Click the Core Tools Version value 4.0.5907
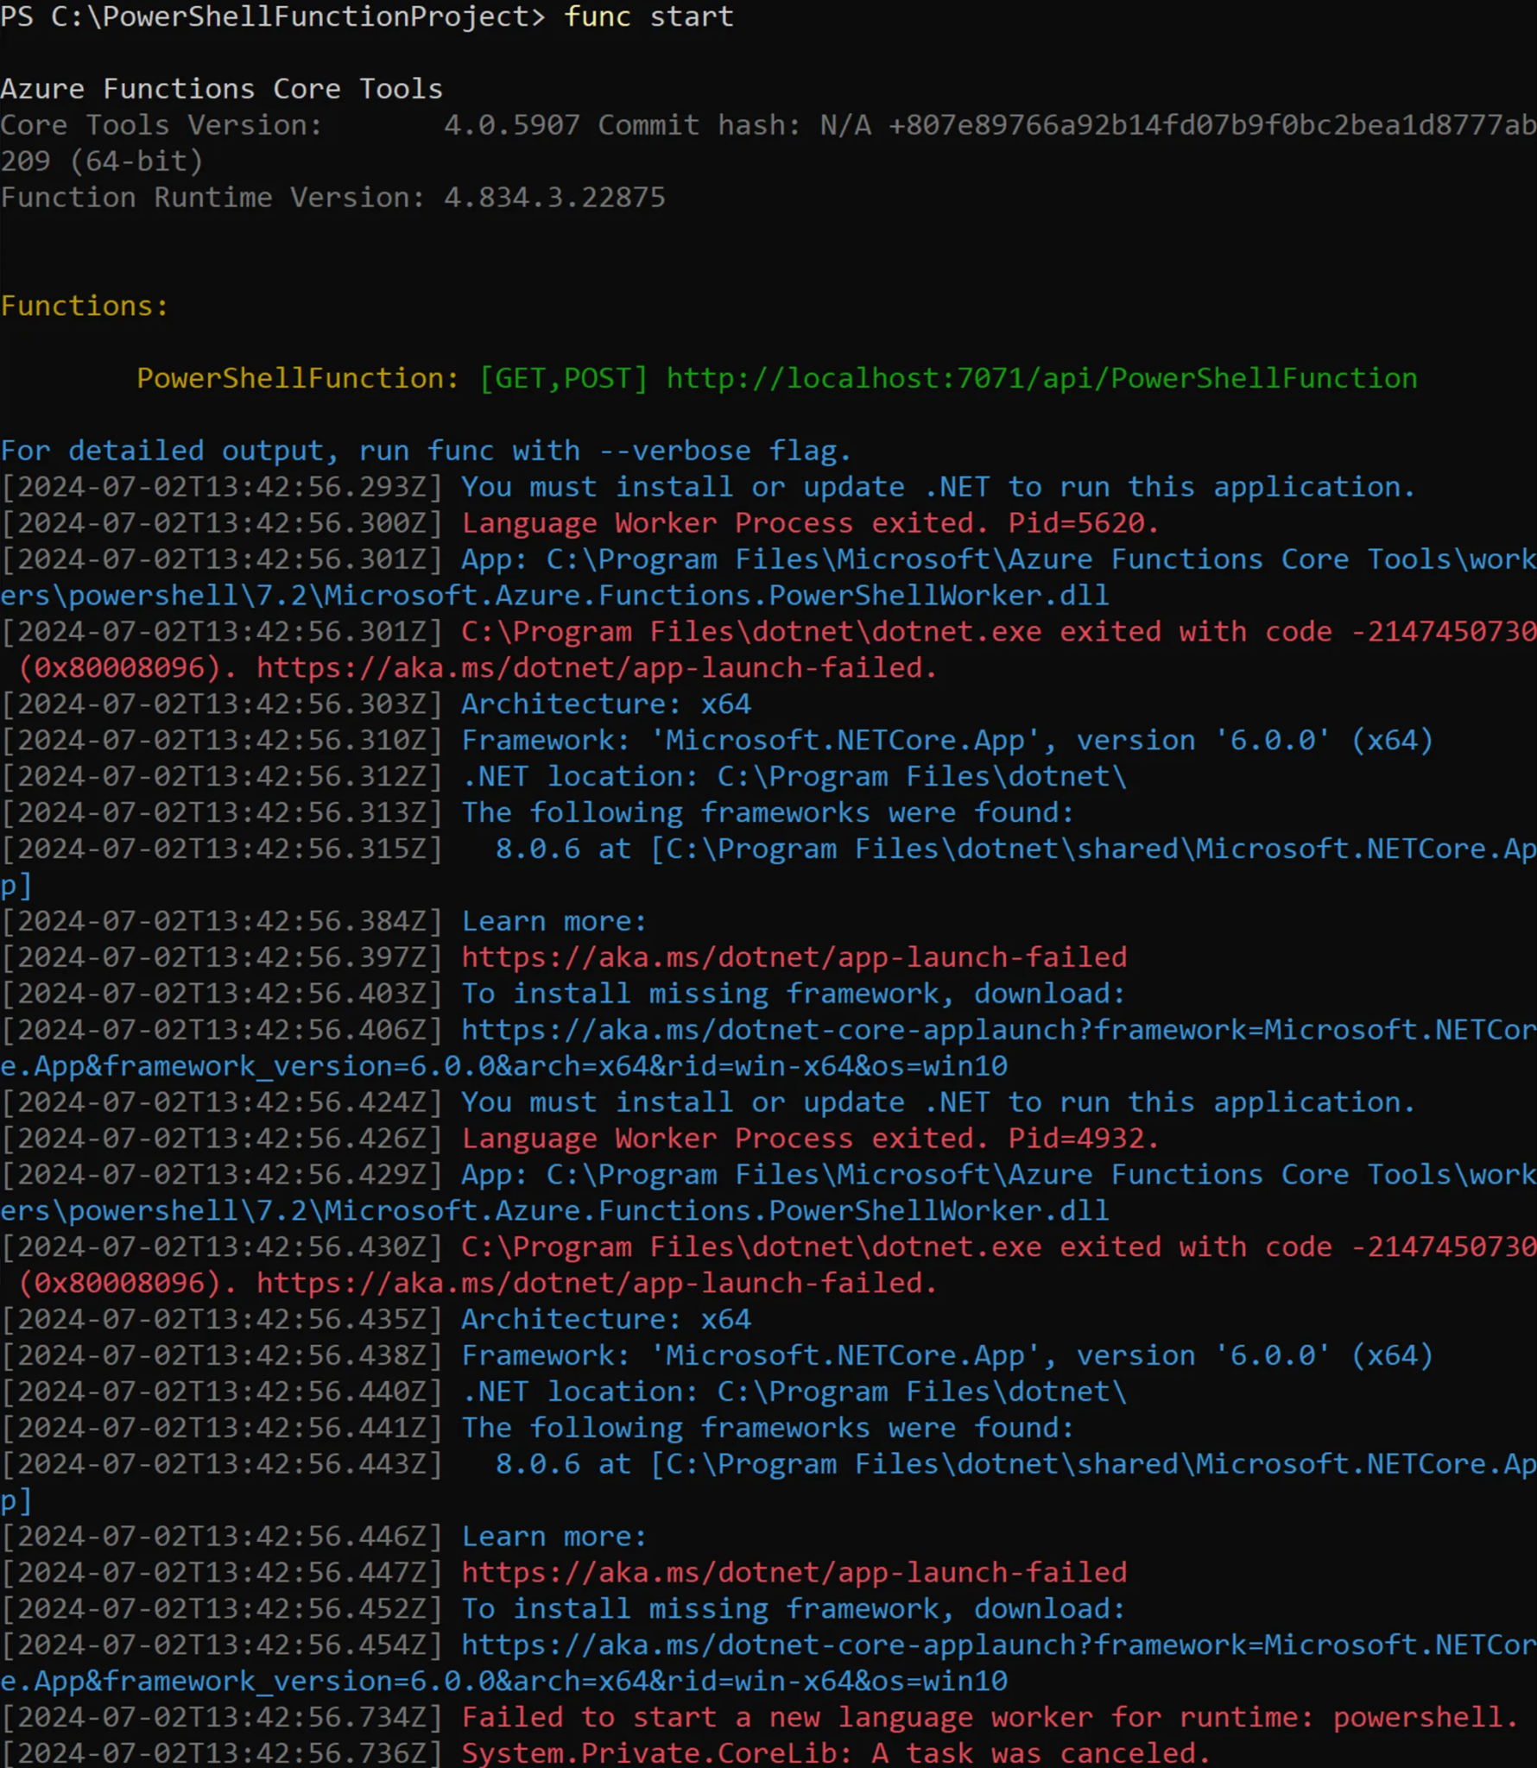Viewport: 1537px width, 1768px height. 509,124
